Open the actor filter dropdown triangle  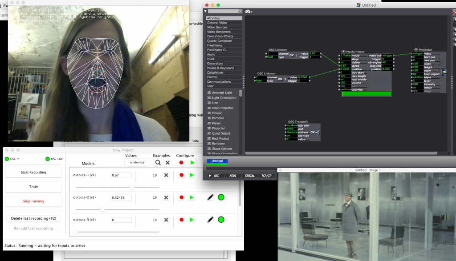click(205, 11)
